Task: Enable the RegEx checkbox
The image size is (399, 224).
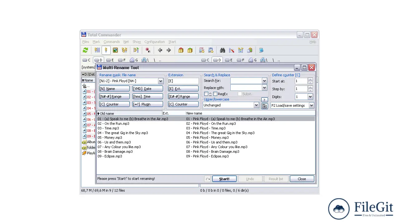Action: click(215, 94)
